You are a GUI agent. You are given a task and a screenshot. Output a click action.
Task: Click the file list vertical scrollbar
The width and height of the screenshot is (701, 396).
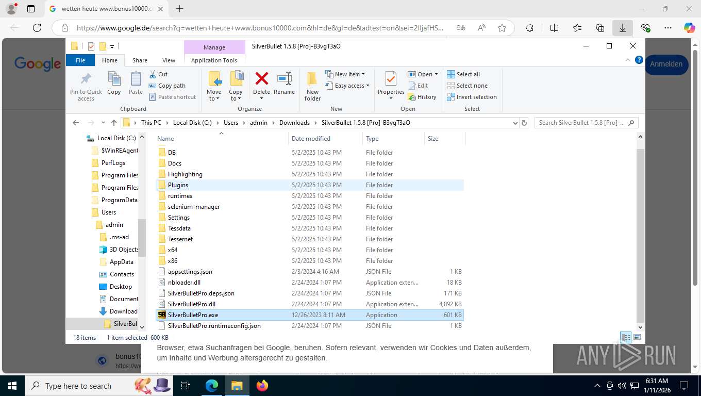tap(641, 235)
